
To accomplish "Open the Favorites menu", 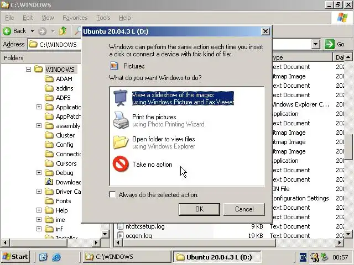I will click(x=75, y=18).
